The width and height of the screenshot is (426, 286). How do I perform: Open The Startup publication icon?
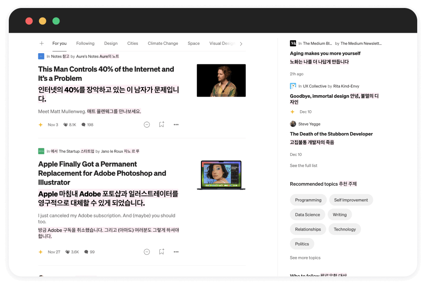(41, 151)
